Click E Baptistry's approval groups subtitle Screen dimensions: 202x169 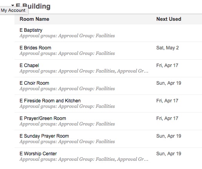tap(67, 36)
